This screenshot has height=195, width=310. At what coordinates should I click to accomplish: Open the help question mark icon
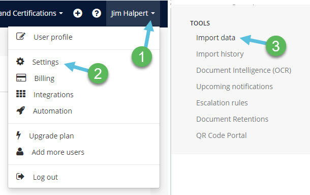97,13
